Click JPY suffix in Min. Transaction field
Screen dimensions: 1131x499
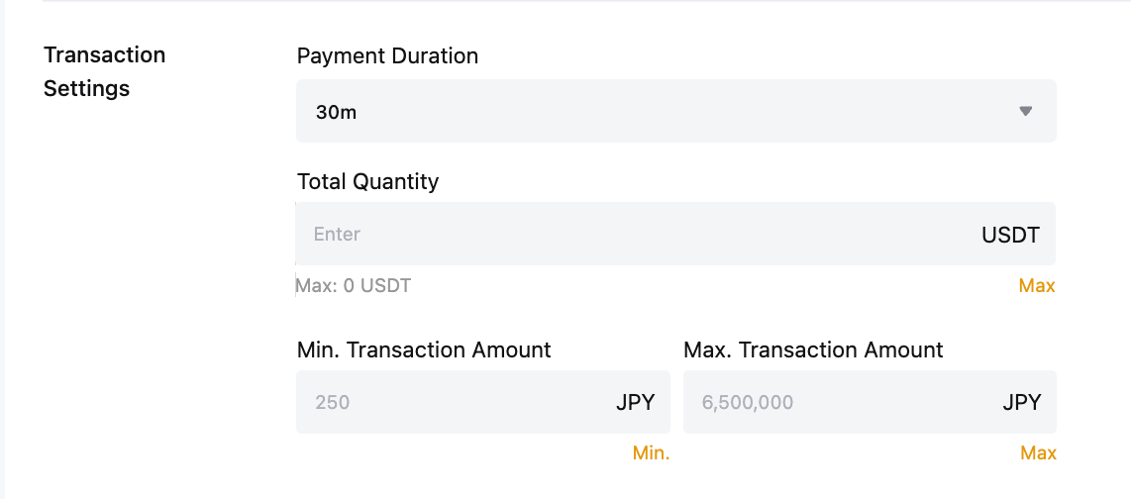(x=636, y=402)
